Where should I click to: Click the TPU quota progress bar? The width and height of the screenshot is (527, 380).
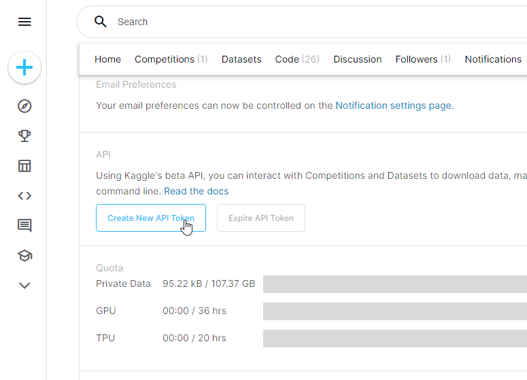pyautogui.click(x=395, y=339)
